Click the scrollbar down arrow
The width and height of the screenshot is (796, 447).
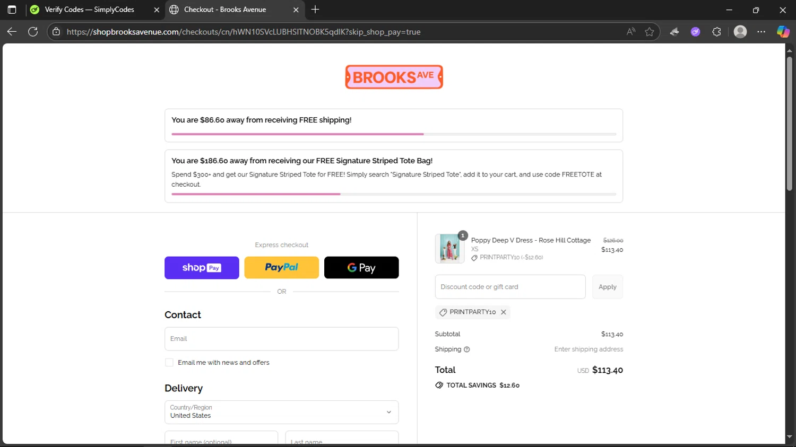click(790, 437)
